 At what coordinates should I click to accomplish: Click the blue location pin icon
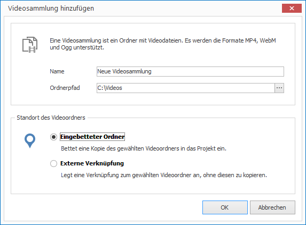coord(30,140)
